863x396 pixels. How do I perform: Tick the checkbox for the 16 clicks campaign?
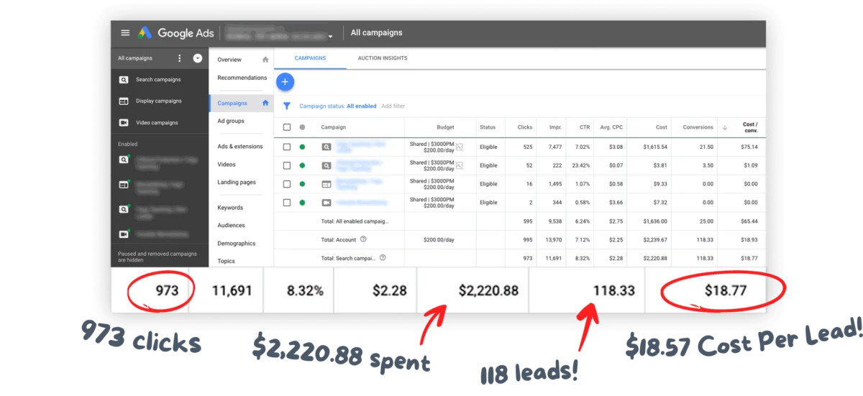(x=287, y=184)
